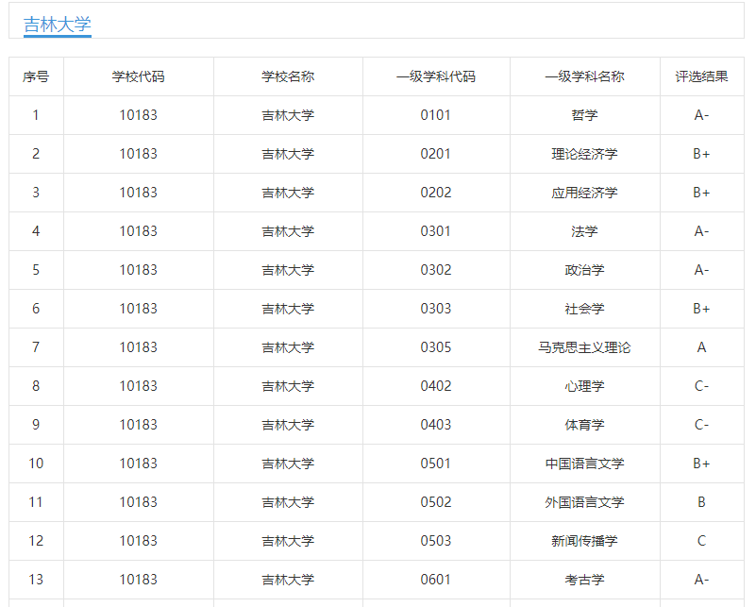
Task: Select the 考古学 subject cell
Action: click(585, 580)
